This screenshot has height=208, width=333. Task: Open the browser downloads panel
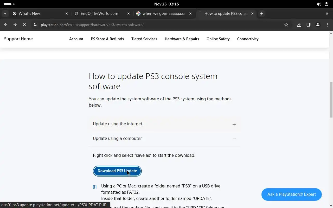[299, 25]
